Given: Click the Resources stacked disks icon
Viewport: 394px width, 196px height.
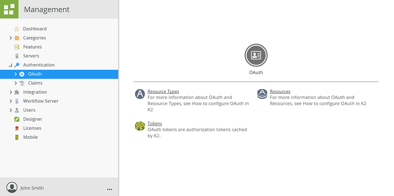Looking at the screenshot, I should point(262,94).
